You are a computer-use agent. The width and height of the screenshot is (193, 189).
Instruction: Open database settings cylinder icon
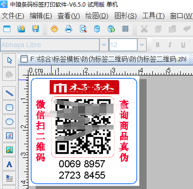(x=97, y=29)
